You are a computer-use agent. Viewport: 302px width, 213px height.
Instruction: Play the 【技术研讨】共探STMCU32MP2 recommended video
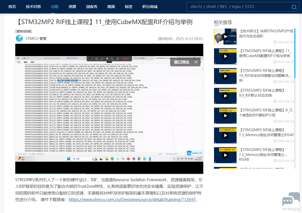tap(225, 37)
